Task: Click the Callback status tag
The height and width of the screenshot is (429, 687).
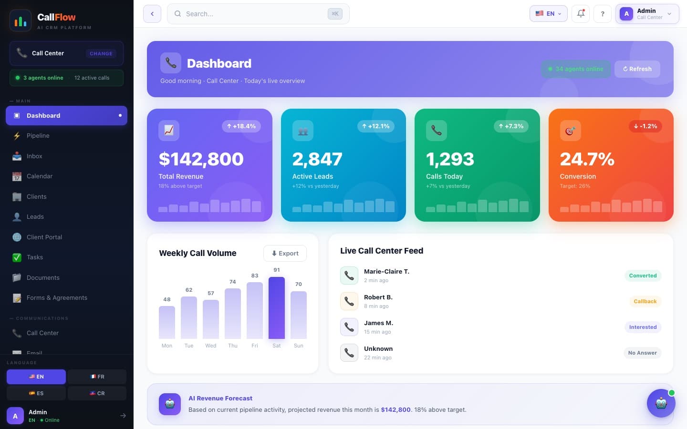Action: click(645, 301)
